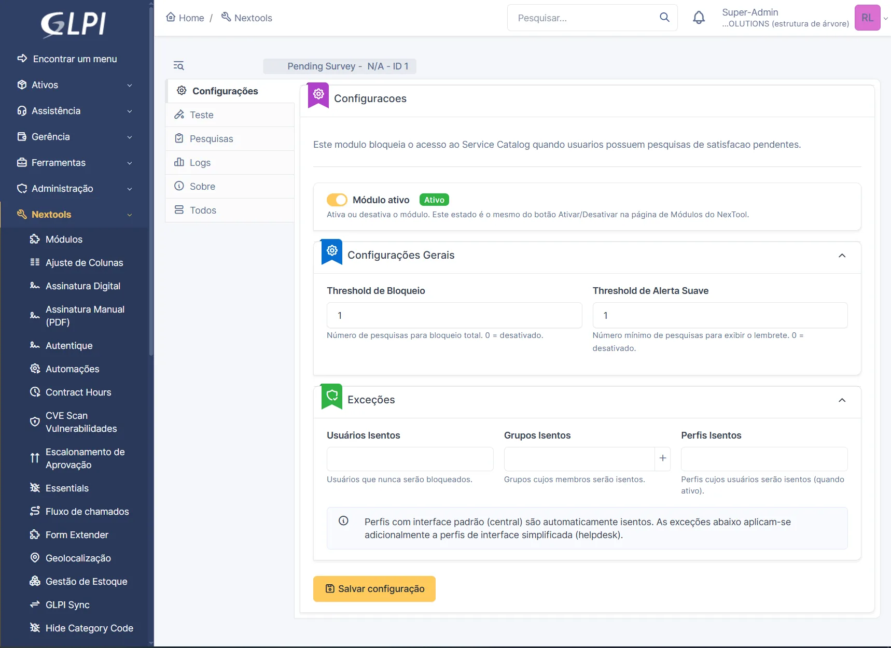
Task: Click Salvar configuração button
Action: (374, 589)
